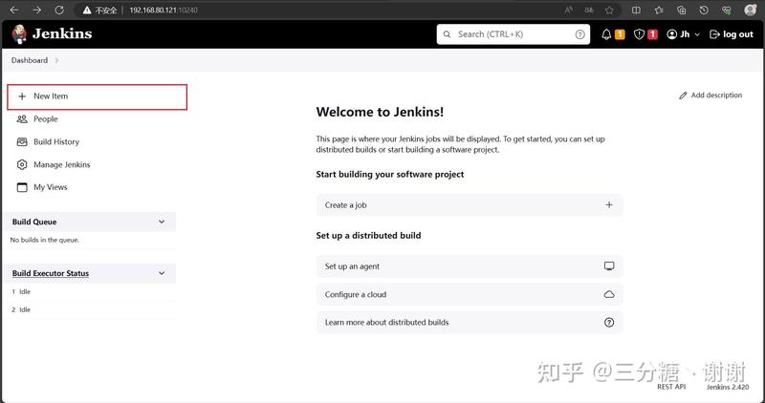
Task: Open the browser favorites list icon
Action: pyautogui.click(x=659, y=10)
